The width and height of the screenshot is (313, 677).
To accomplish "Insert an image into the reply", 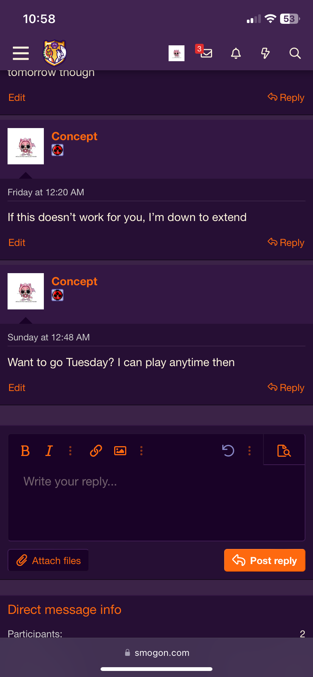I will [120, 451].
